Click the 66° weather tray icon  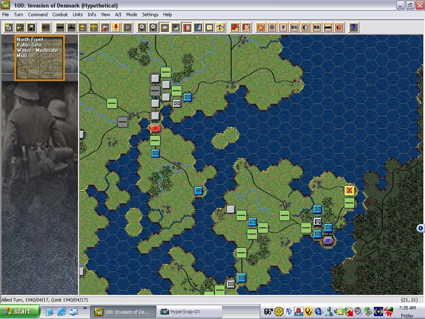(x=269, y=312)
